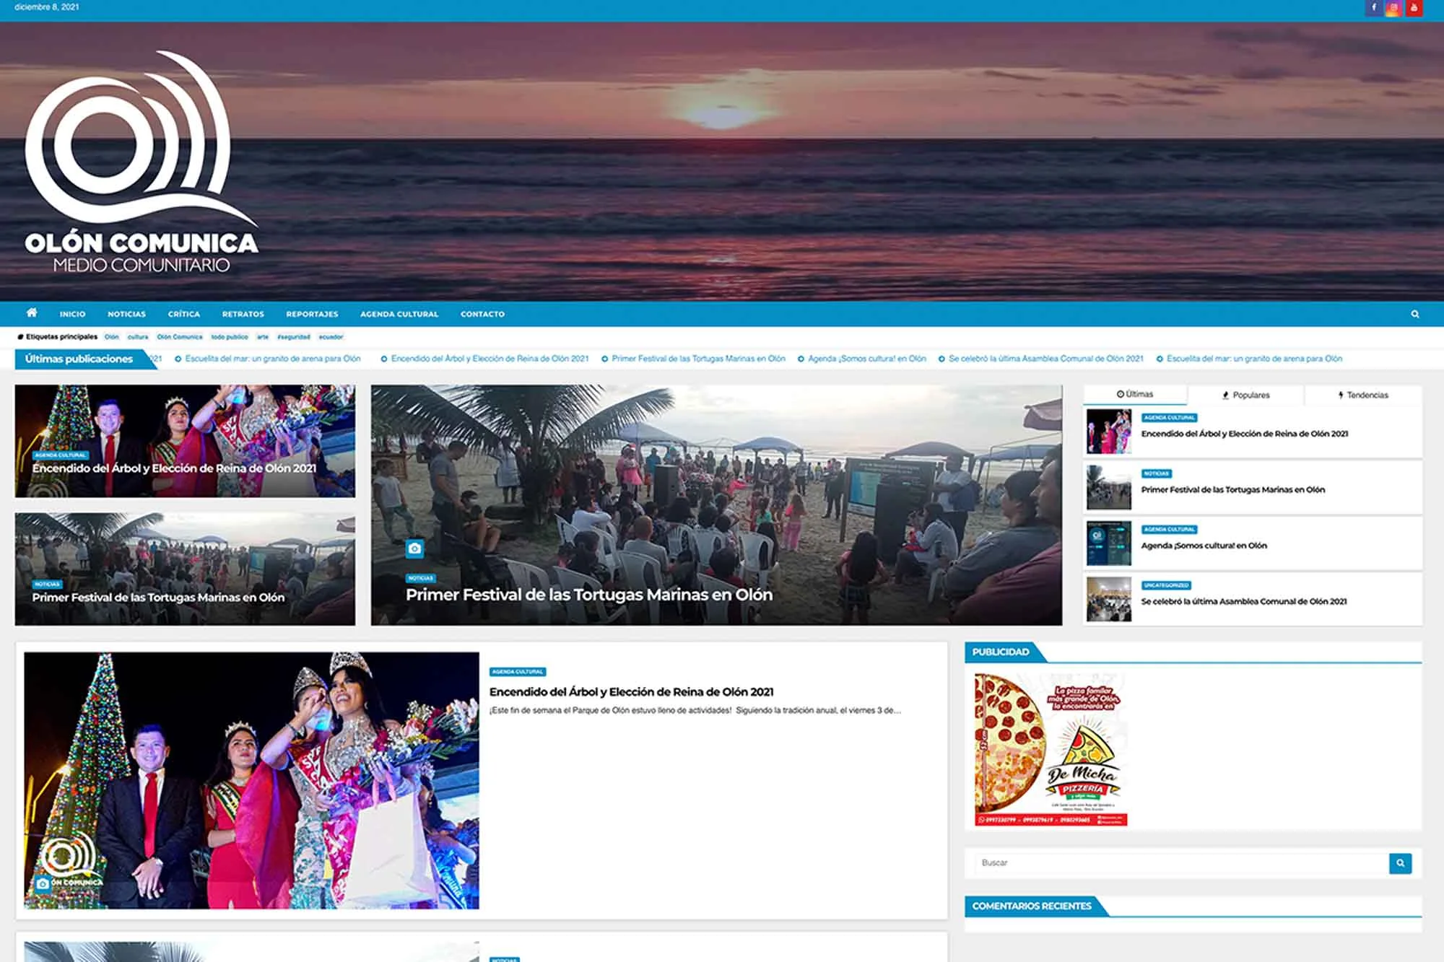Click the home icon in navigation bar
This screenshot has height=962, width=1444.
[32, 313]
